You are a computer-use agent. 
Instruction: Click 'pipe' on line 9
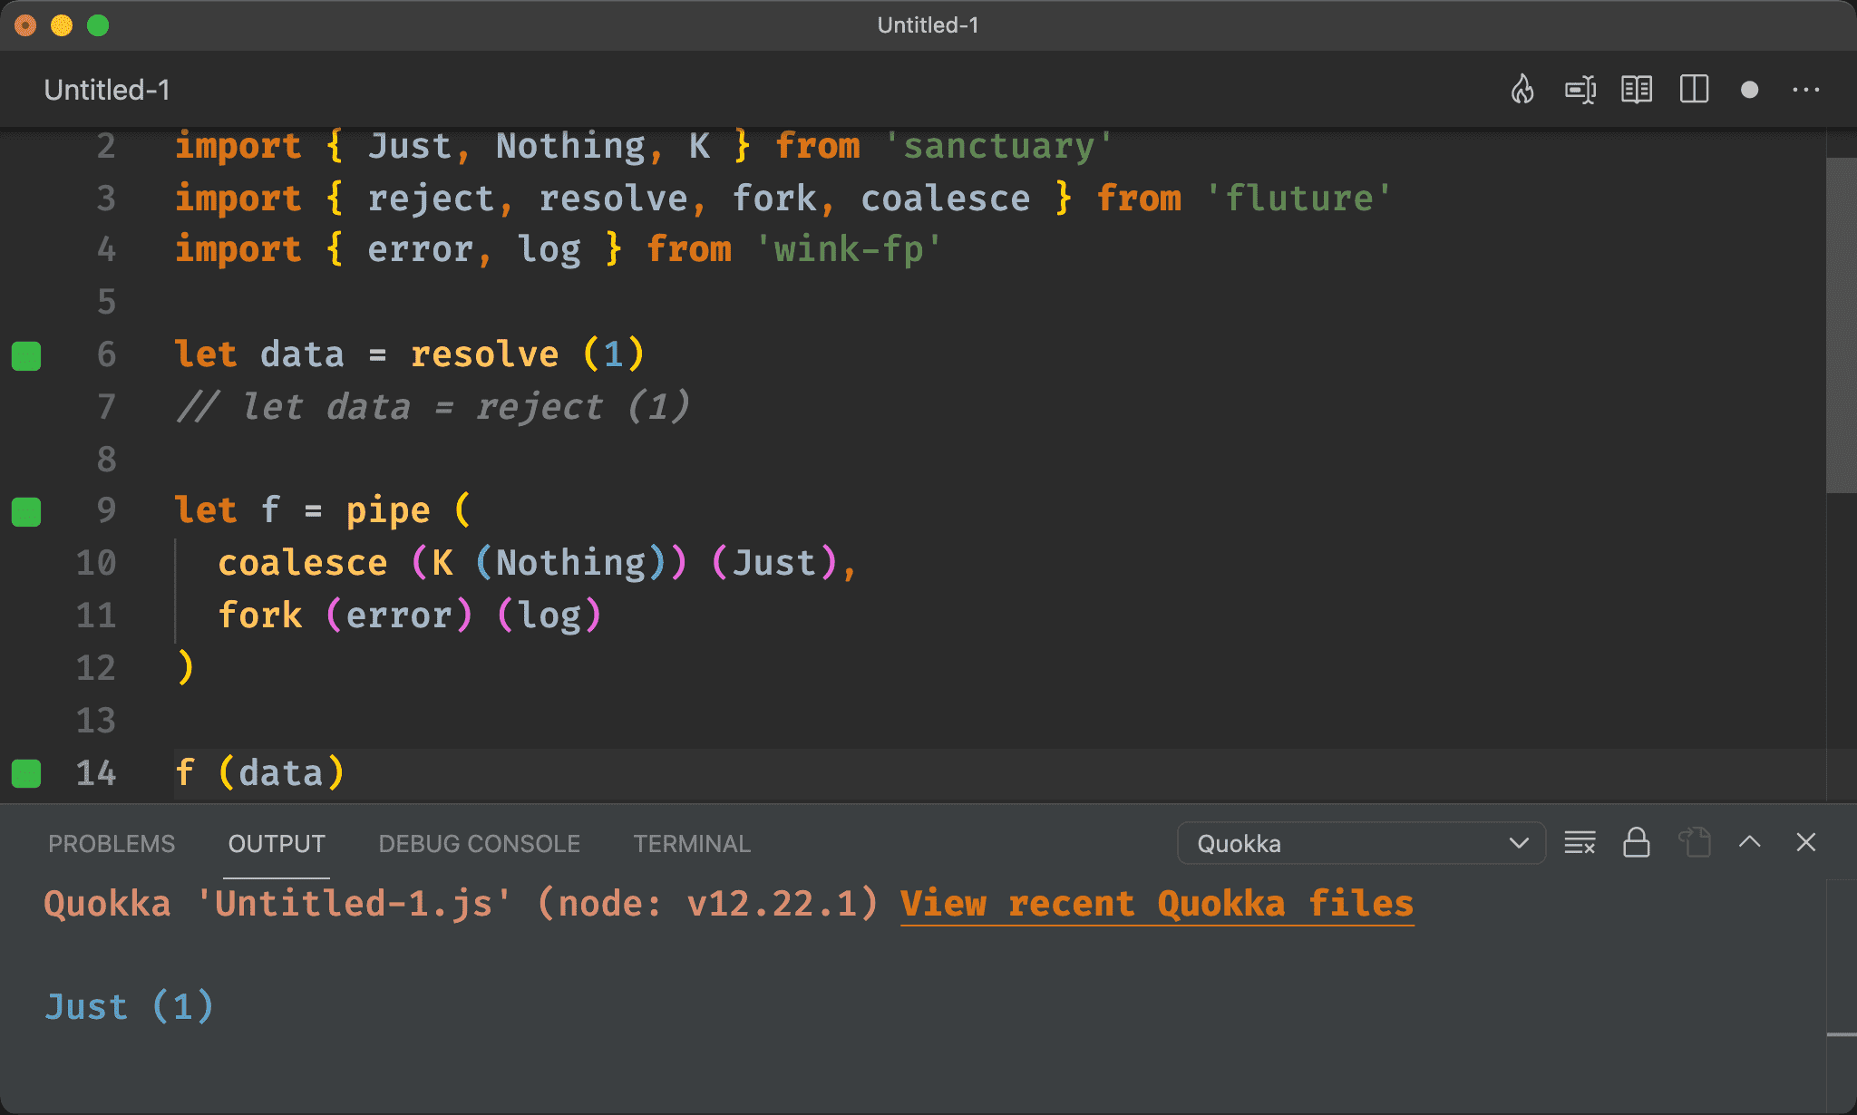tap(388, 510)
